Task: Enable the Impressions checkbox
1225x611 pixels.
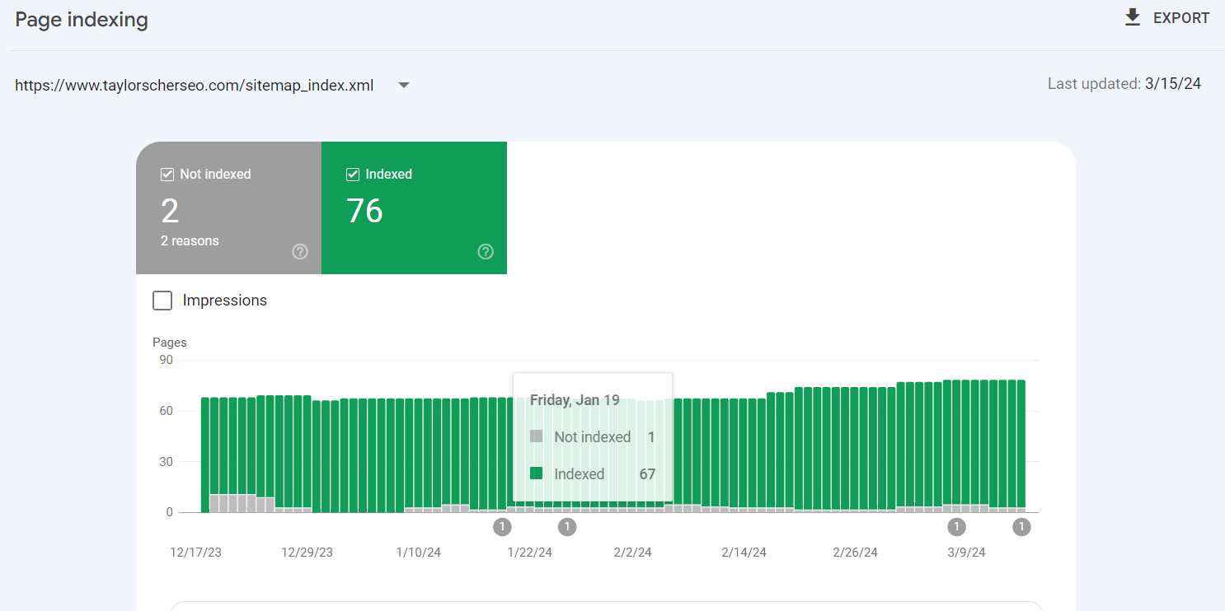Action: [162, 301]
